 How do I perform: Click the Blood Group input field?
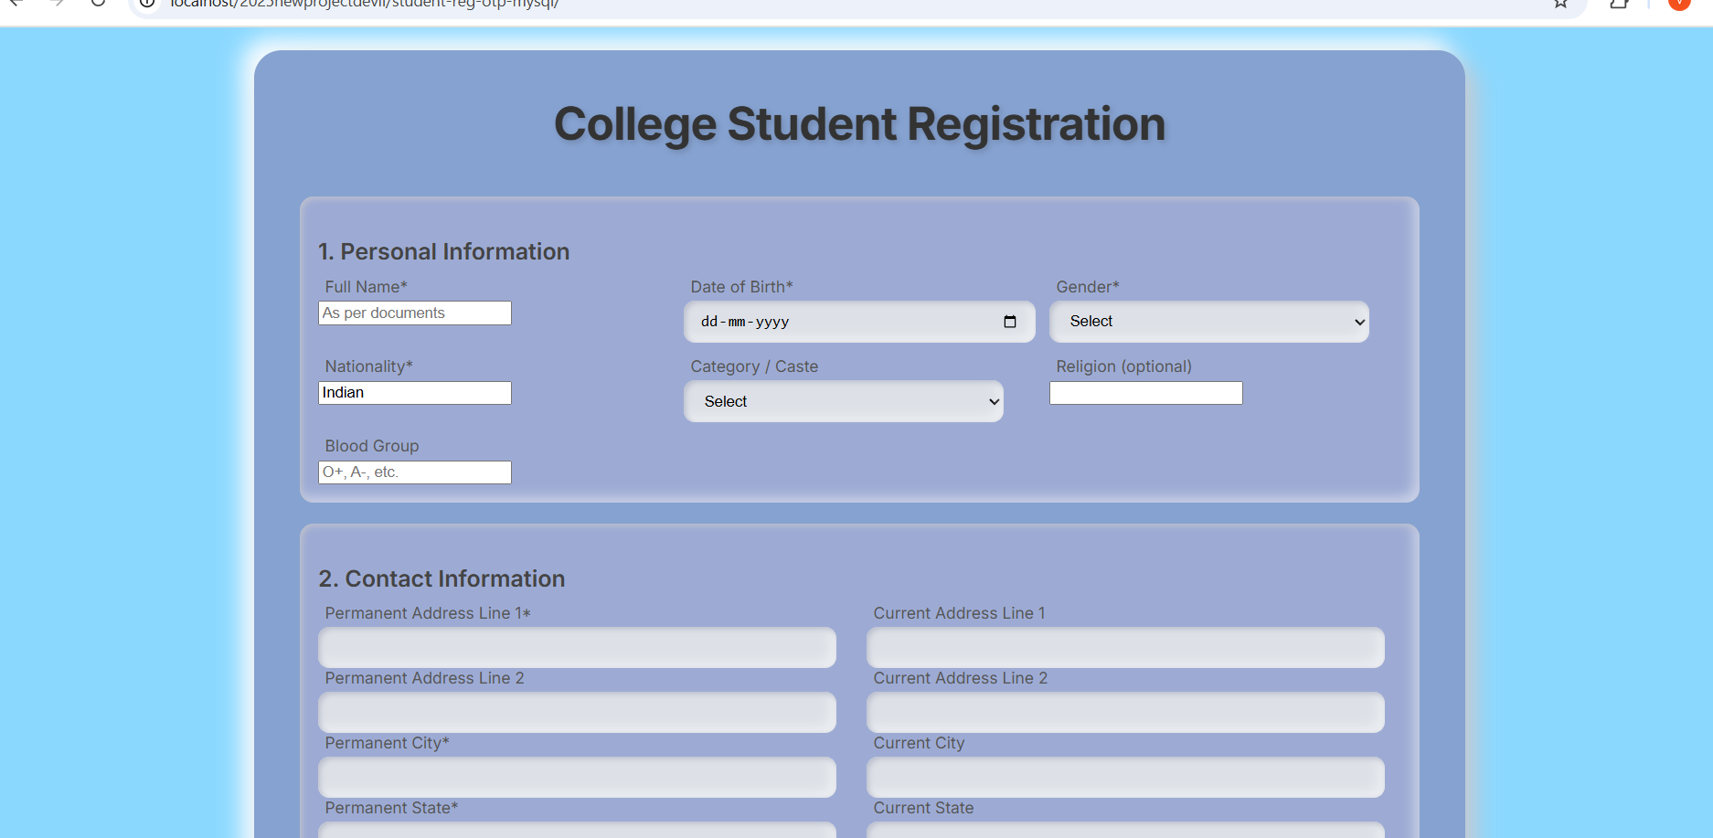point(414,472)
